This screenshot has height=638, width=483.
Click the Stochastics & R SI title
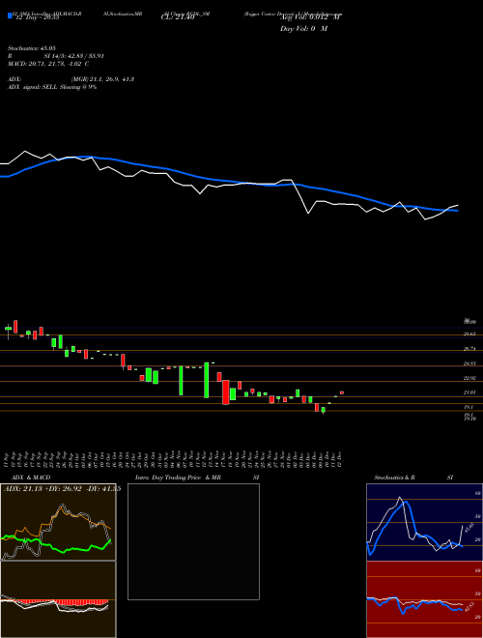pyautogui.click(x=413, y=478)
